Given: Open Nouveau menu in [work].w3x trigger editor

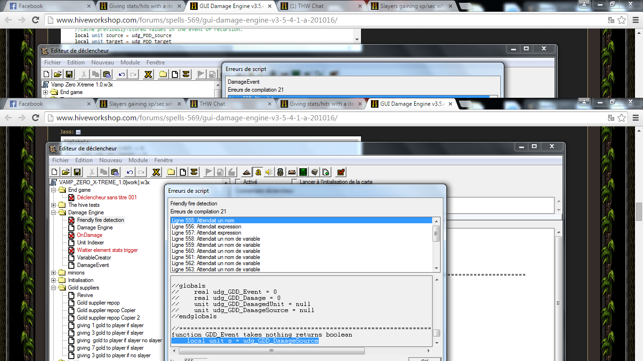Looking at the screenshot, I should 111,160.
